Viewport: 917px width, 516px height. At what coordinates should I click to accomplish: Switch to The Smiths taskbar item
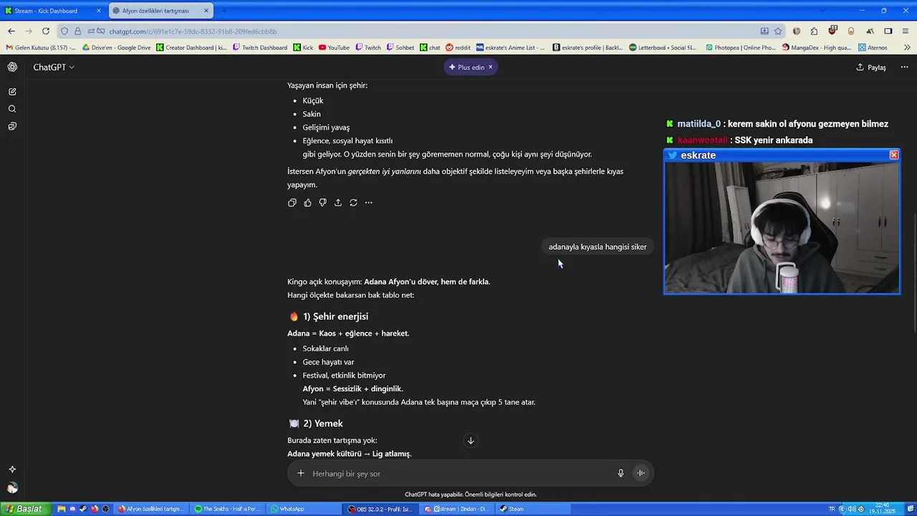(x=228, y=509)
